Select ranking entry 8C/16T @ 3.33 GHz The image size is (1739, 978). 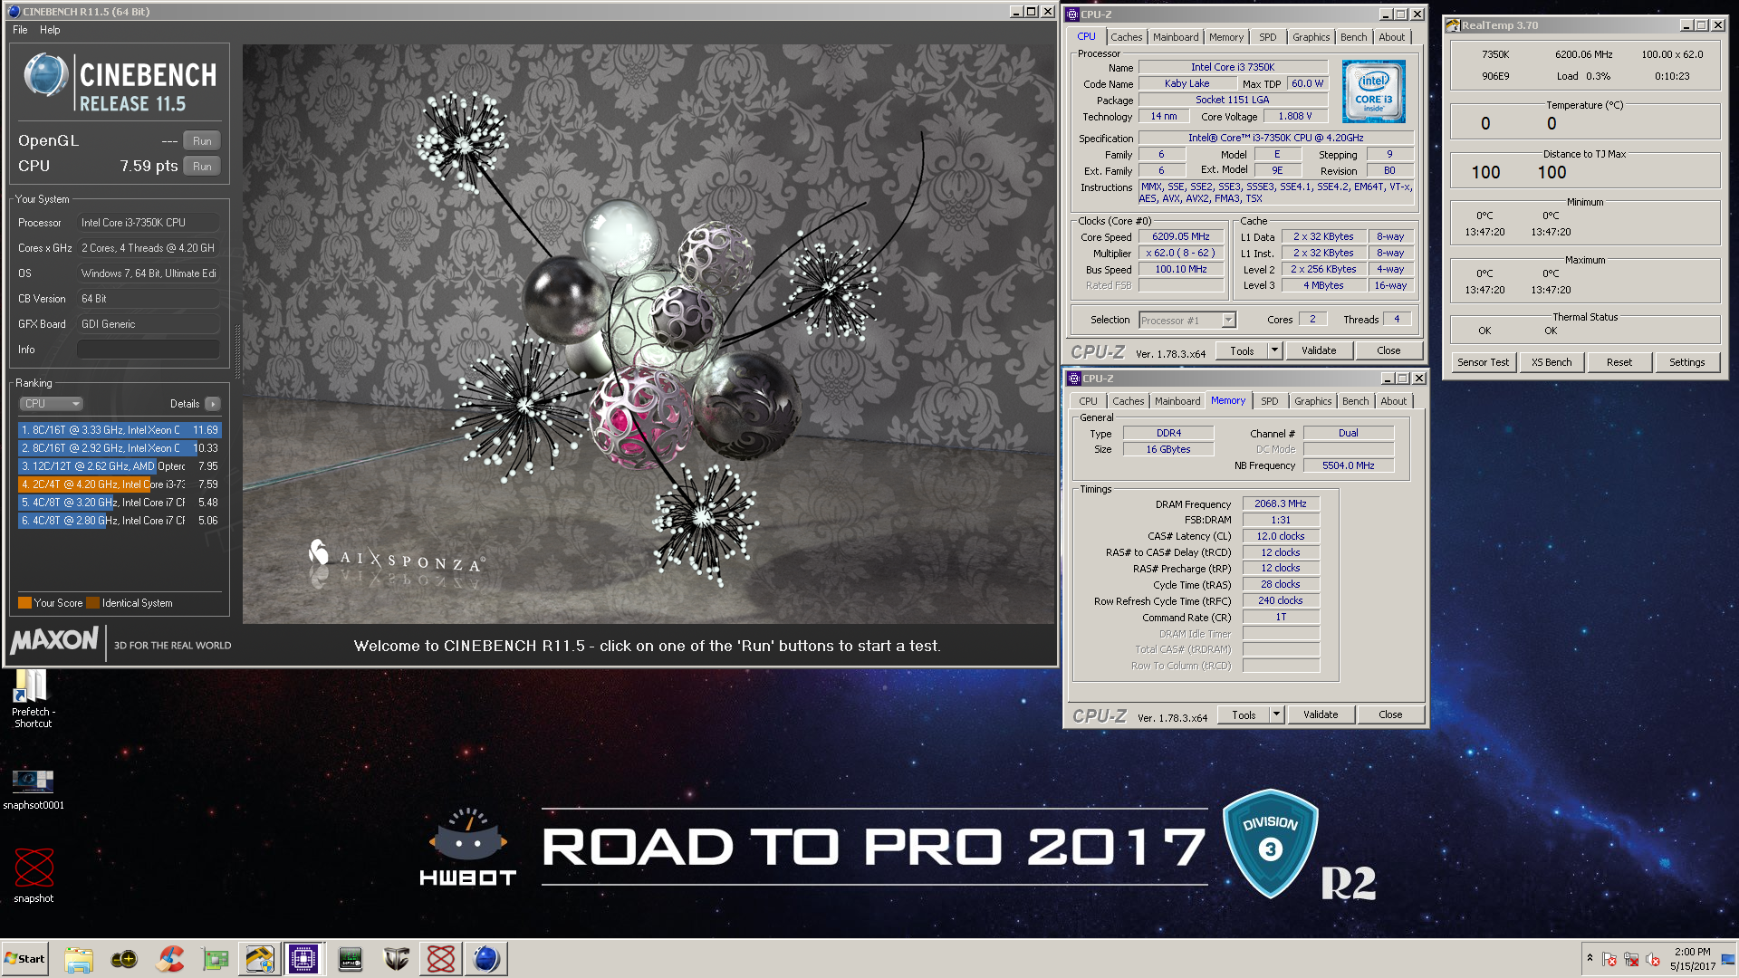(119, 430)
